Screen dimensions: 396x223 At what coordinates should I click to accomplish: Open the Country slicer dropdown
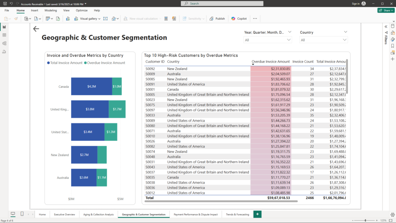[x=324, y=40]
